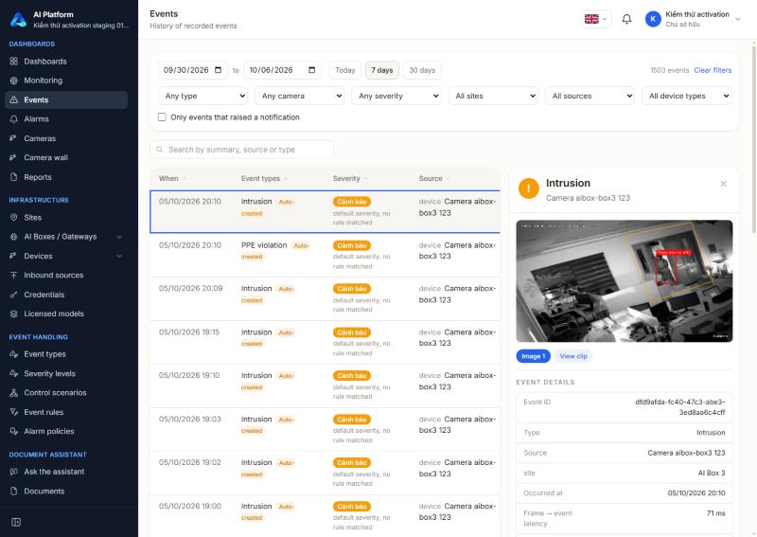
Task: Click the Event rules icon
Action: pyautogui.click(x=14, y=412)
